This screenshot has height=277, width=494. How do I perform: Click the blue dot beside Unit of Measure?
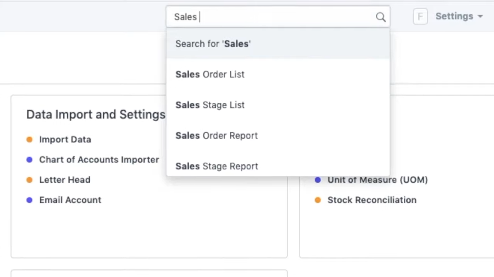pyautogui.click(x=318, y=180)
